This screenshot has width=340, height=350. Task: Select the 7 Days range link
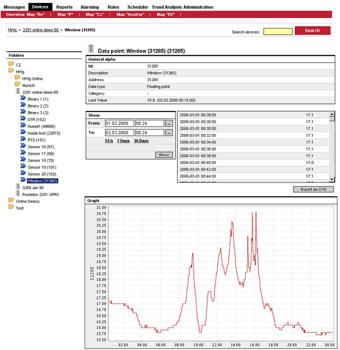pyautogui.click(x=123, y=141)
